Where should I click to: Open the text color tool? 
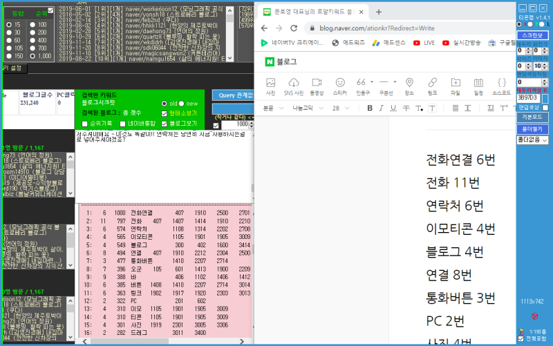(x=419, y=108)
